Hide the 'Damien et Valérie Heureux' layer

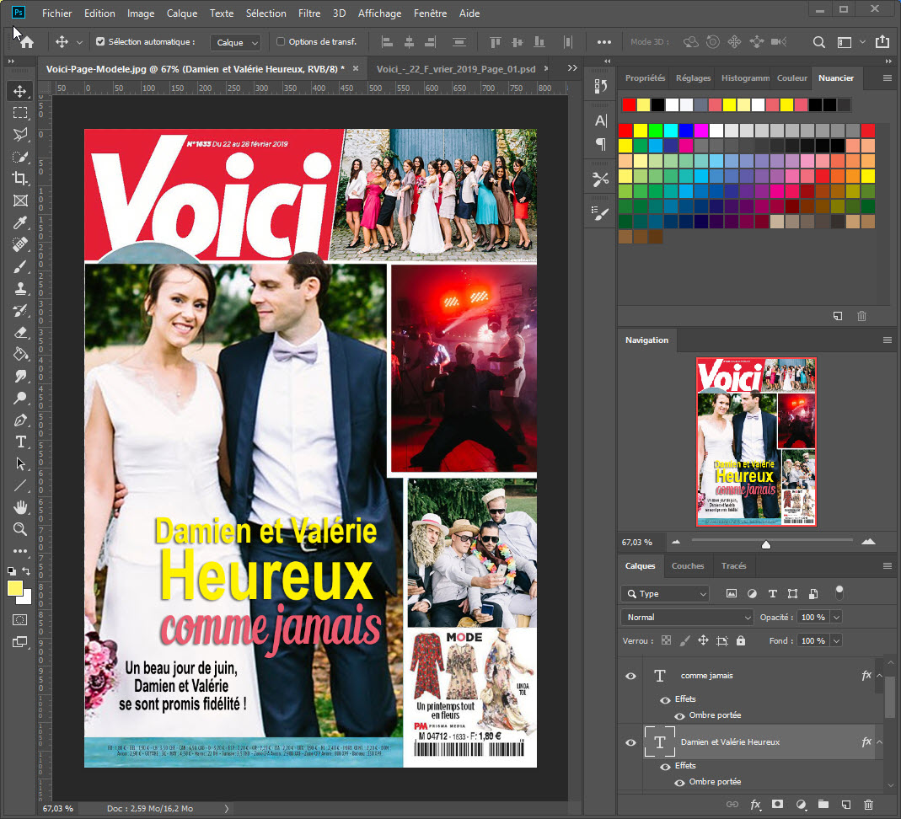tap(630, 742)
